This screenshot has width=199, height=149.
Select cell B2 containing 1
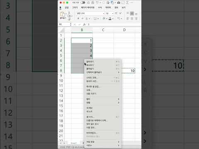click(82, 41)
